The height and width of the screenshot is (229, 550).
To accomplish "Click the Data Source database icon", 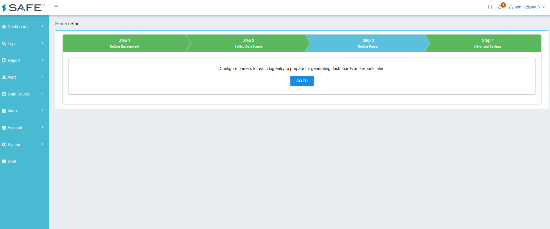I will [x=4, y=94].
